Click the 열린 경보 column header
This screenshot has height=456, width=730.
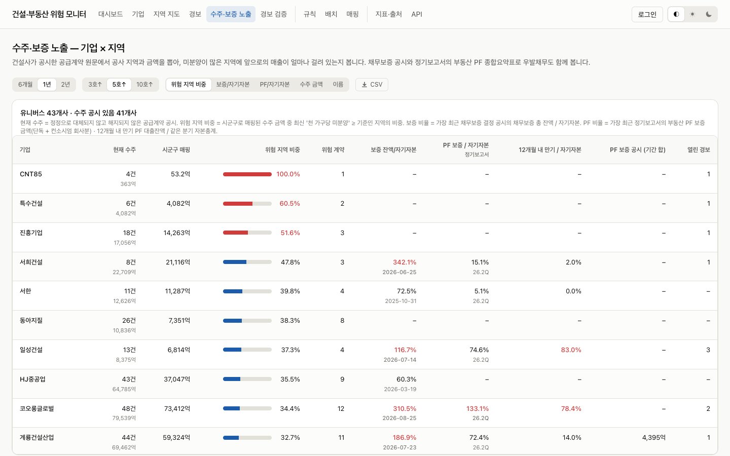click(699, 150)
